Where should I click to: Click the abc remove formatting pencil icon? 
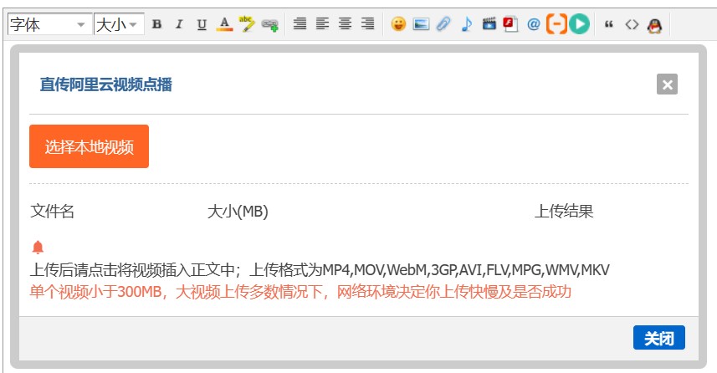[x=247, y=24]
